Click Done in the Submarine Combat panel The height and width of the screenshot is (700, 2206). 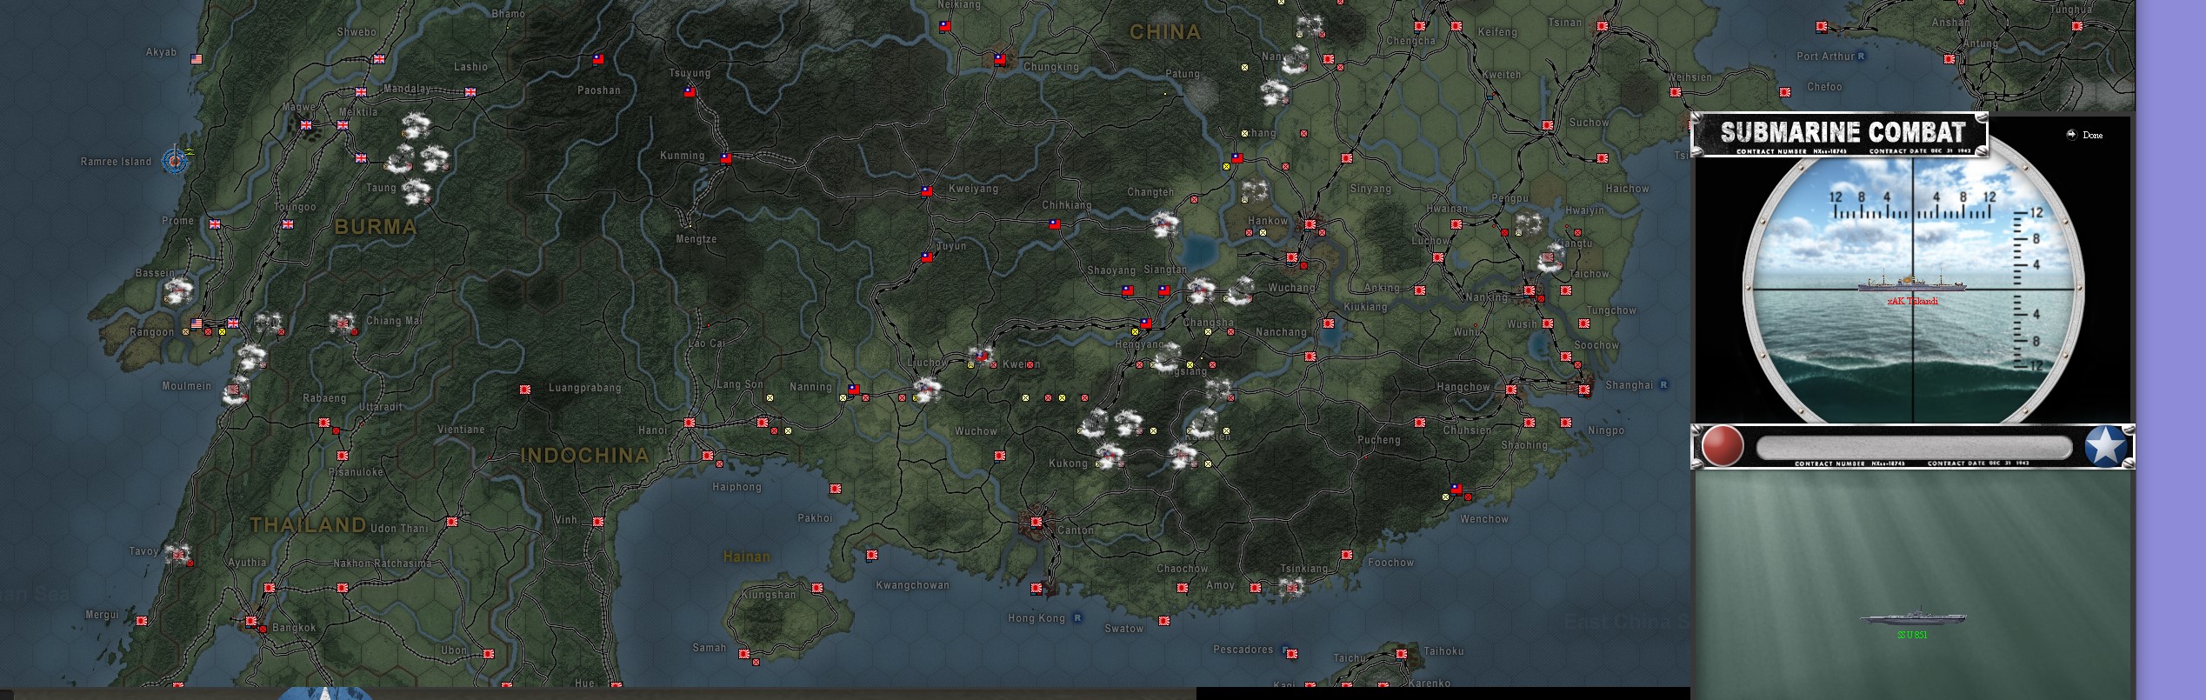[x=2093, y=135]
